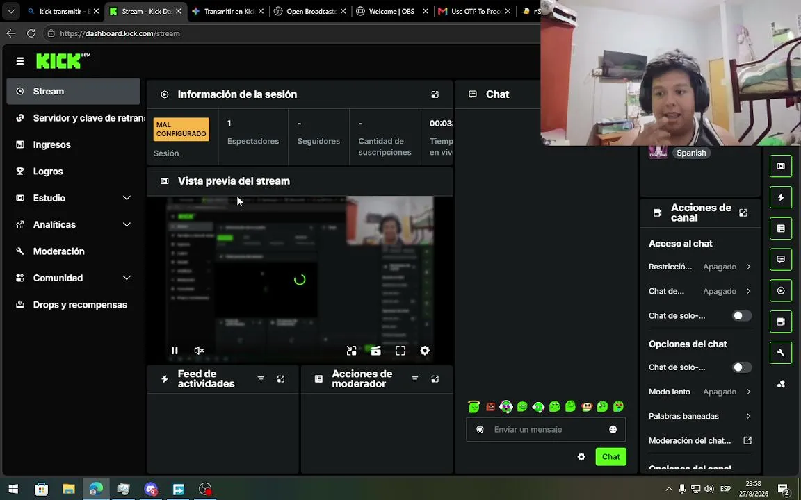Open stream preview player settings gear

coord(425,351)
